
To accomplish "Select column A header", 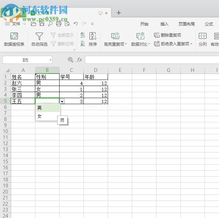I will 23,70.
